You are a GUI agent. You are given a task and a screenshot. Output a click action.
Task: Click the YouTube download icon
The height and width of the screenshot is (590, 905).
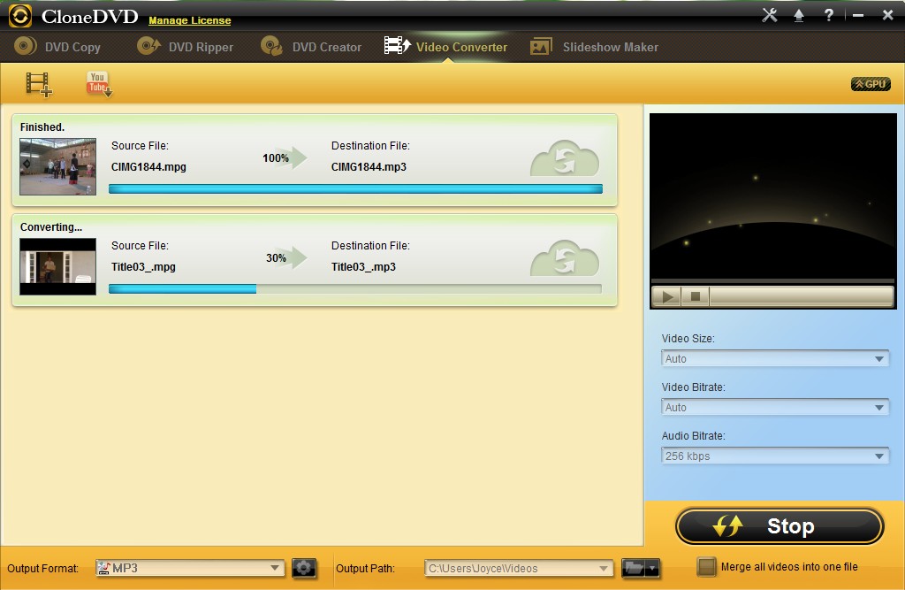click(99, 84)
